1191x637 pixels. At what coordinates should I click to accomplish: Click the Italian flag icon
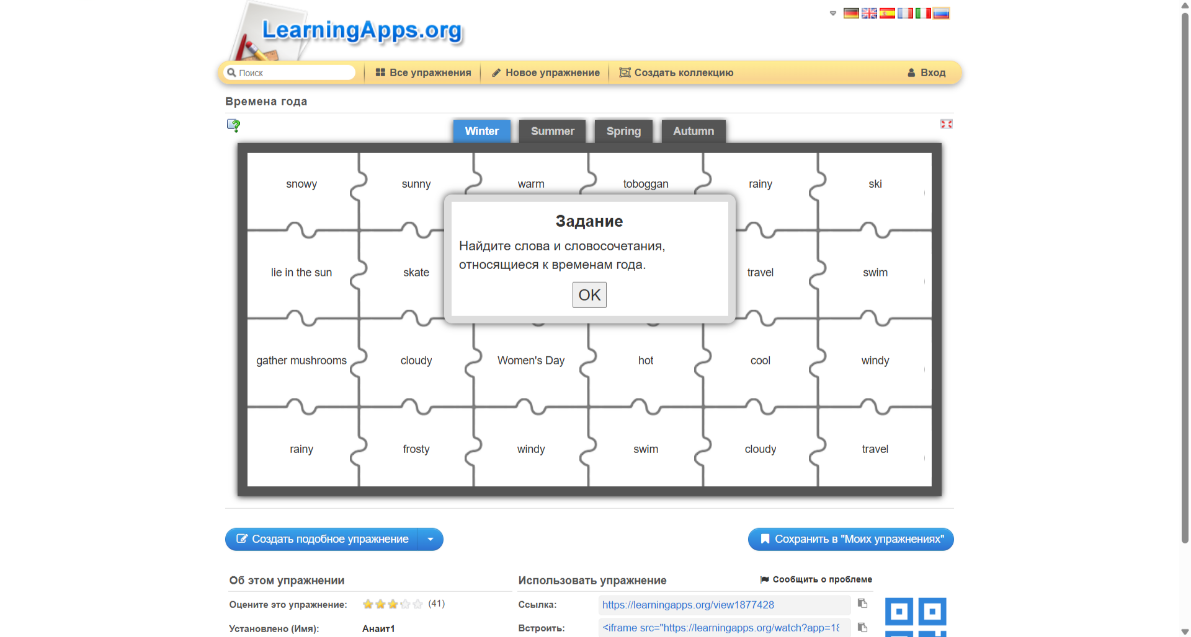coord(923,13)
